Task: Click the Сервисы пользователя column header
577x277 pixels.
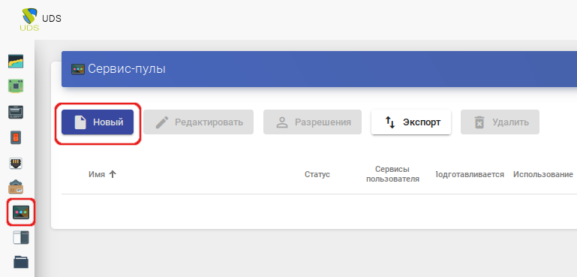Action: coord(392,174)
